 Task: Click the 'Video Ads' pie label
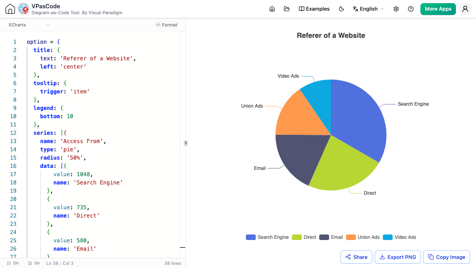pos(288,76)
